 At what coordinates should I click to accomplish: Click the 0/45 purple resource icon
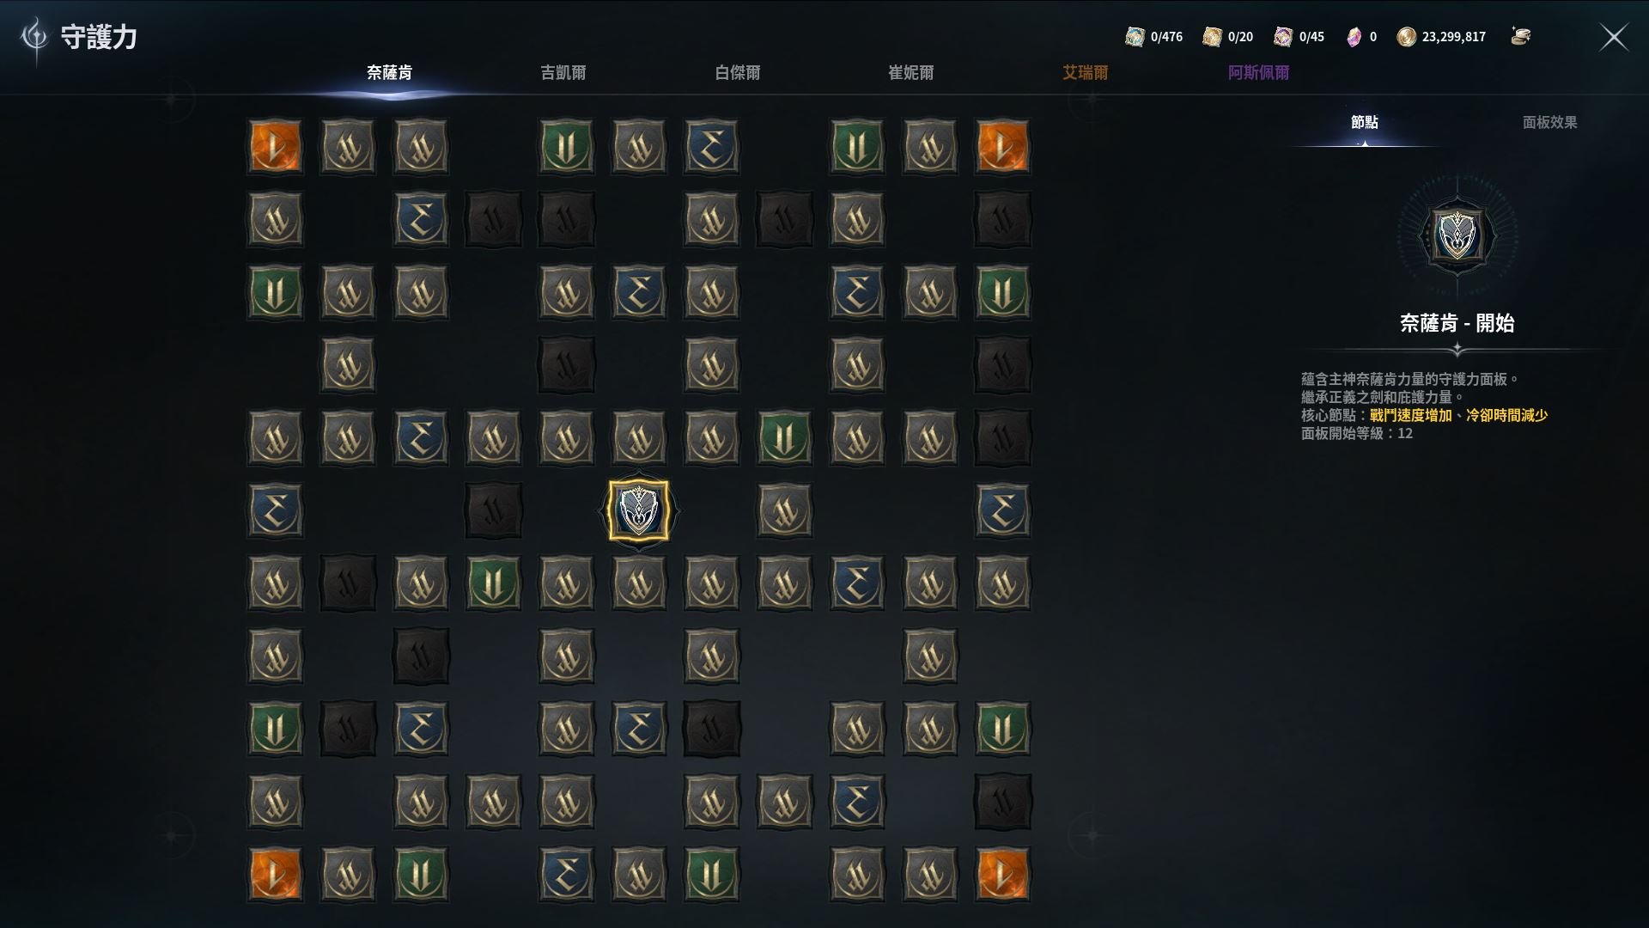click(x=1283, y=37)
